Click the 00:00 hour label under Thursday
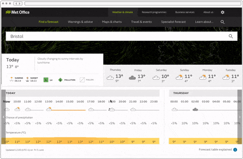The height and width of the screenshot is (159, 243). 174,102
